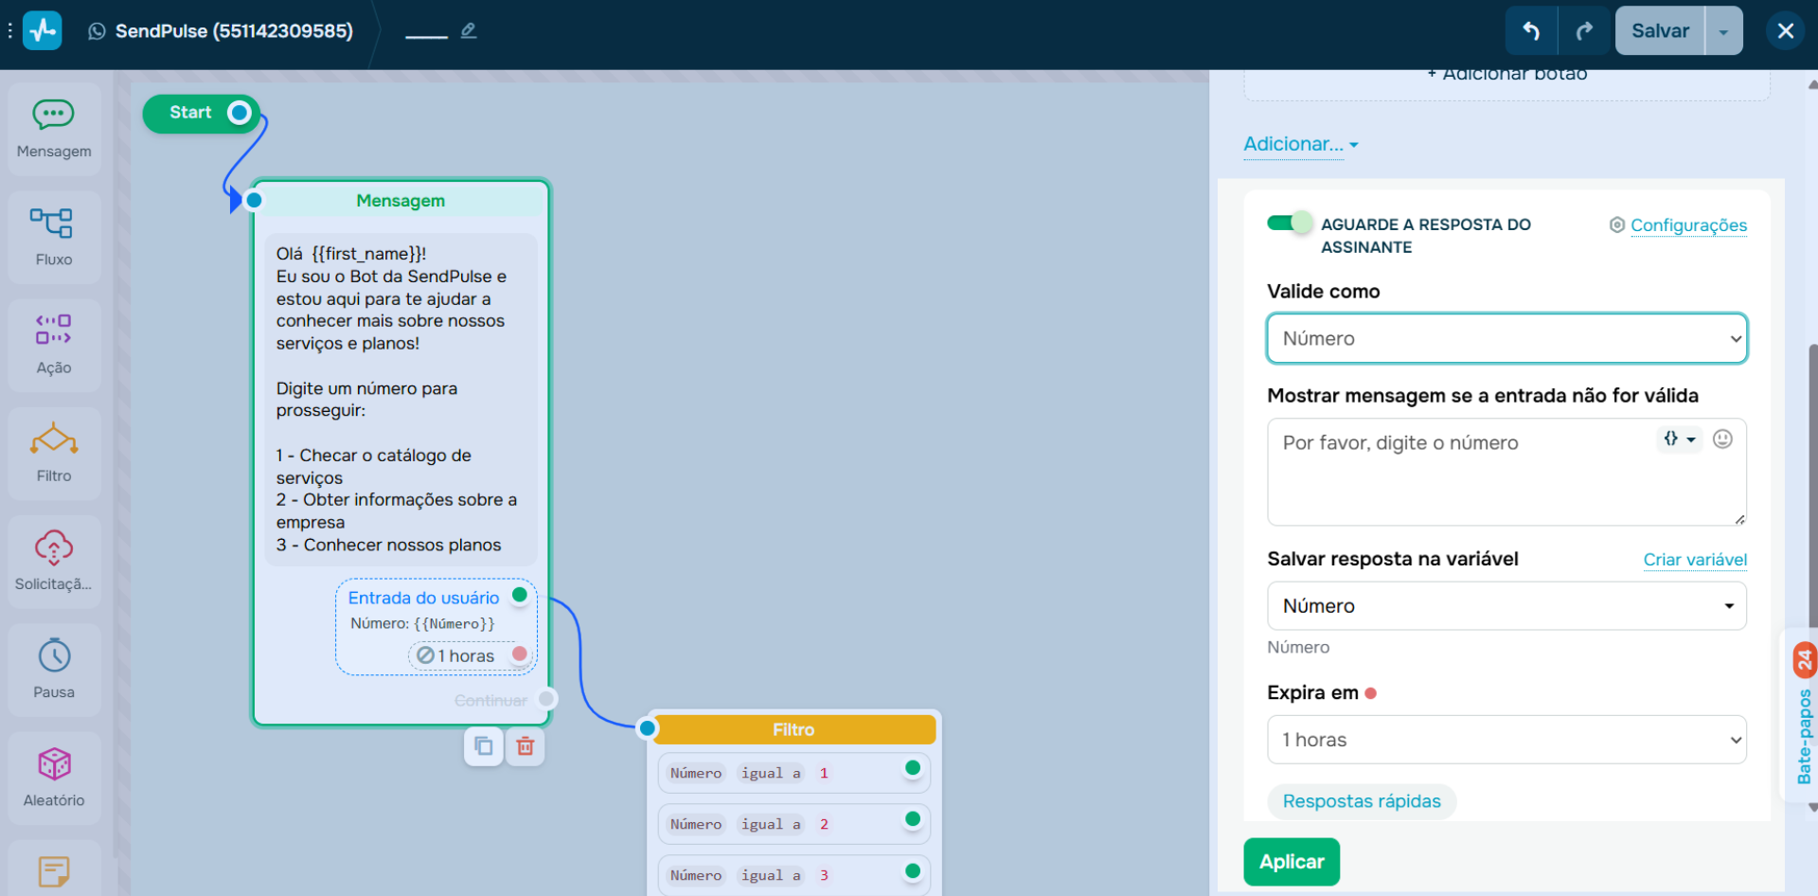This screenshot has width=1818, height=896.
Task: Click connector for Número igual a 3
Action: (x=913, y=870)
